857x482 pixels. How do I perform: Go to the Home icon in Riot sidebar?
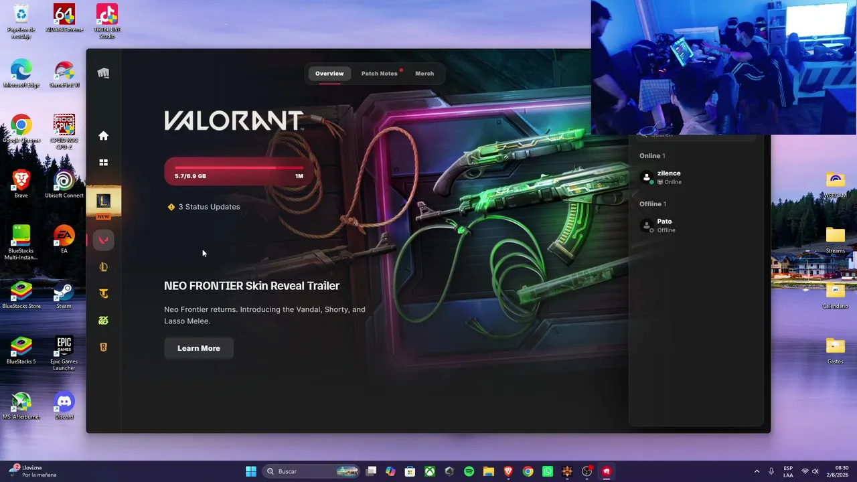(103, 136)
